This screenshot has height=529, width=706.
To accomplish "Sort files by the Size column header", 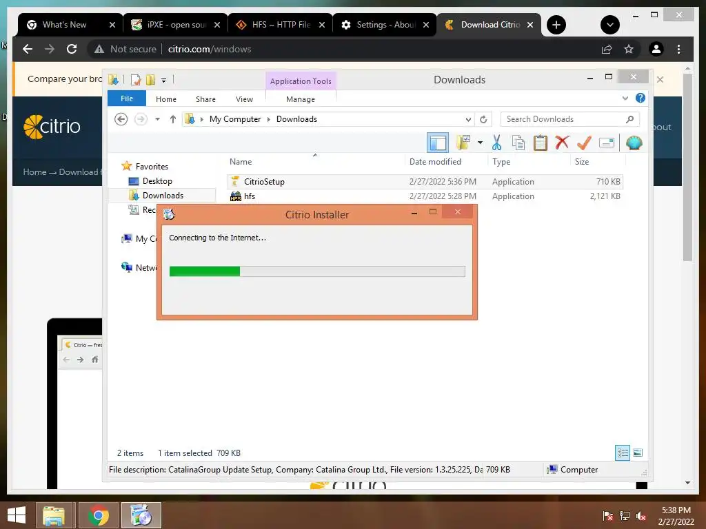I will click(x=598, y=162).
